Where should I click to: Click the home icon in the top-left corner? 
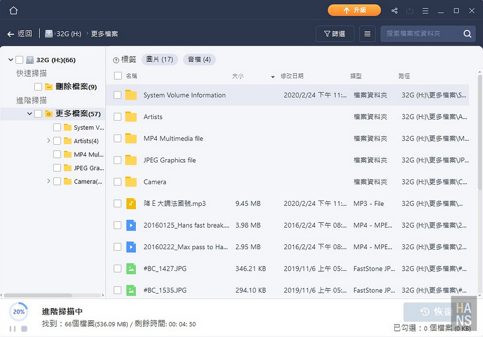pos(13,10)
